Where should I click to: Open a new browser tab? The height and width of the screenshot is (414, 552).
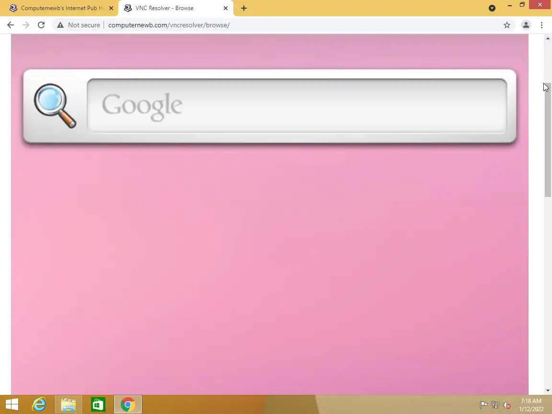(x=244, y=8)
